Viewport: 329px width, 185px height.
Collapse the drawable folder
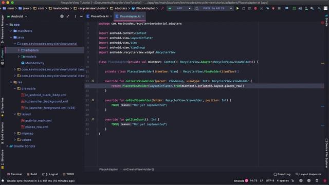coord(15,88)
